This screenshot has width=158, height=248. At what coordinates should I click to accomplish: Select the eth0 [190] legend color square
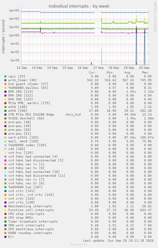coord(5,111)
